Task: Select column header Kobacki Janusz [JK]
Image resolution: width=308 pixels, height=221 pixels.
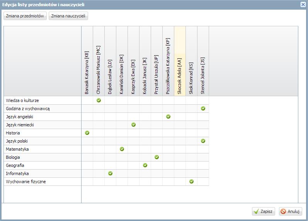Action: (145, 61)
